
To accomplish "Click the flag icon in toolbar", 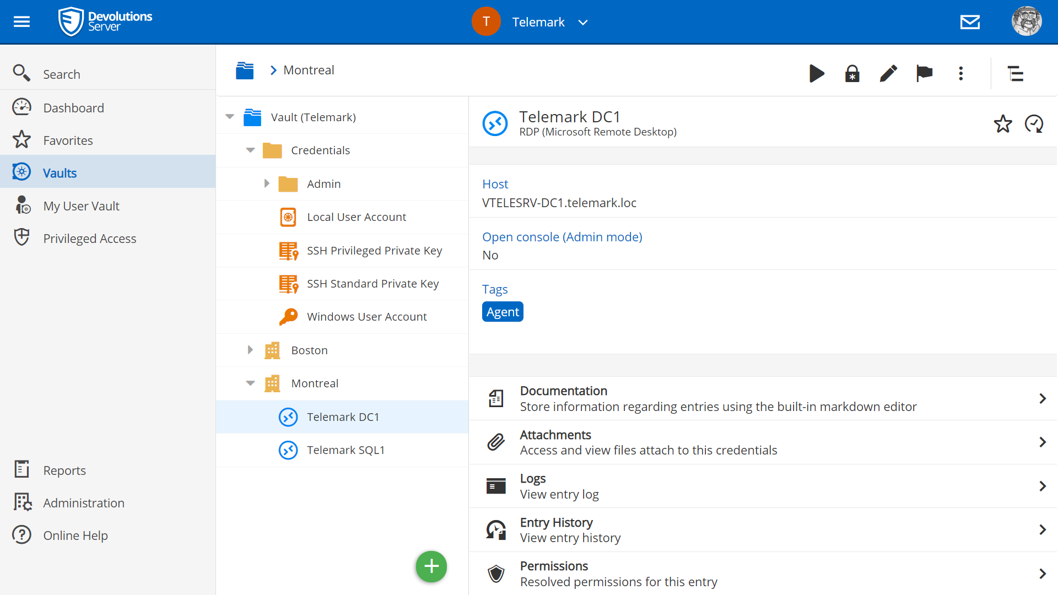I will tap(924, 73).
